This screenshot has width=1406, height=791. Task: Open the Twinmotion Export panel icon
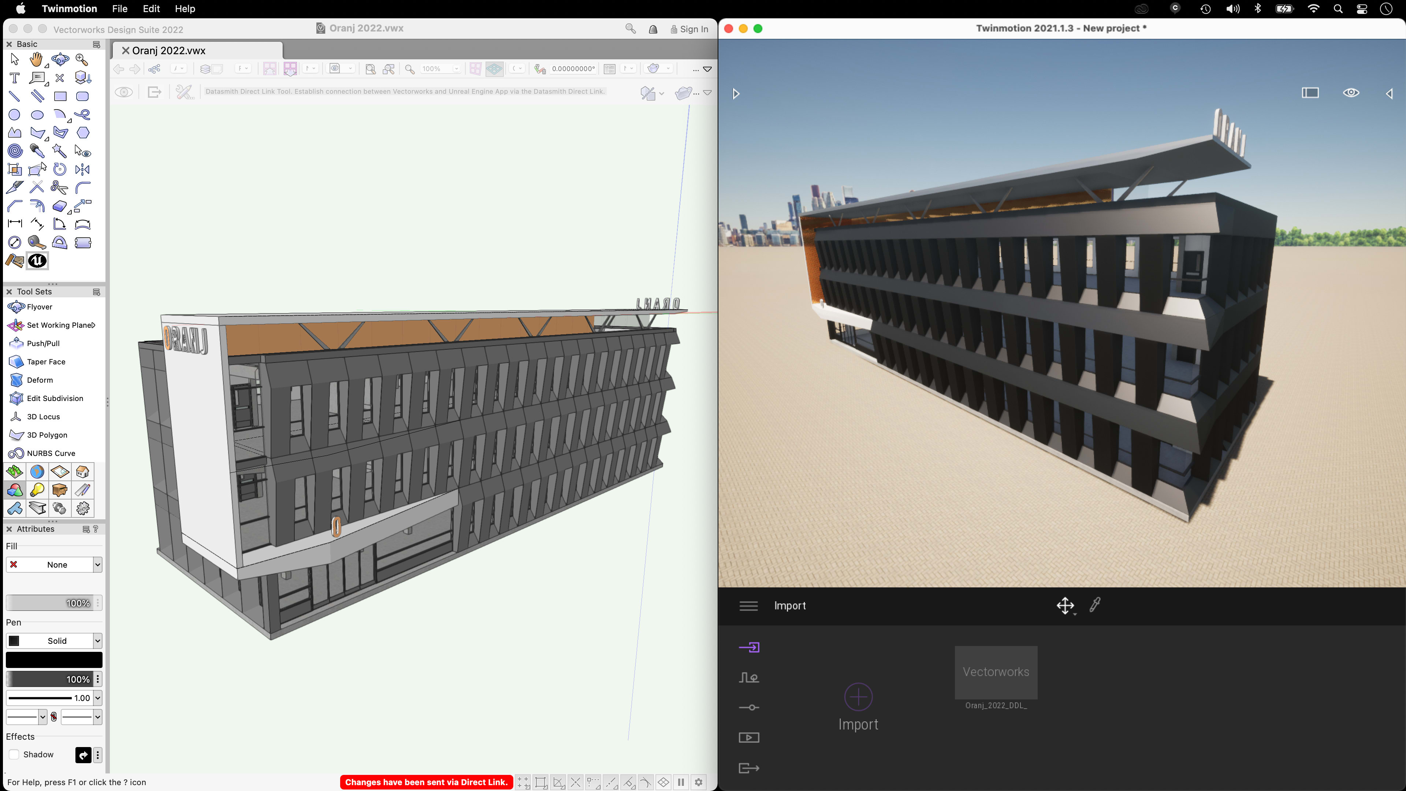(749, 768)
